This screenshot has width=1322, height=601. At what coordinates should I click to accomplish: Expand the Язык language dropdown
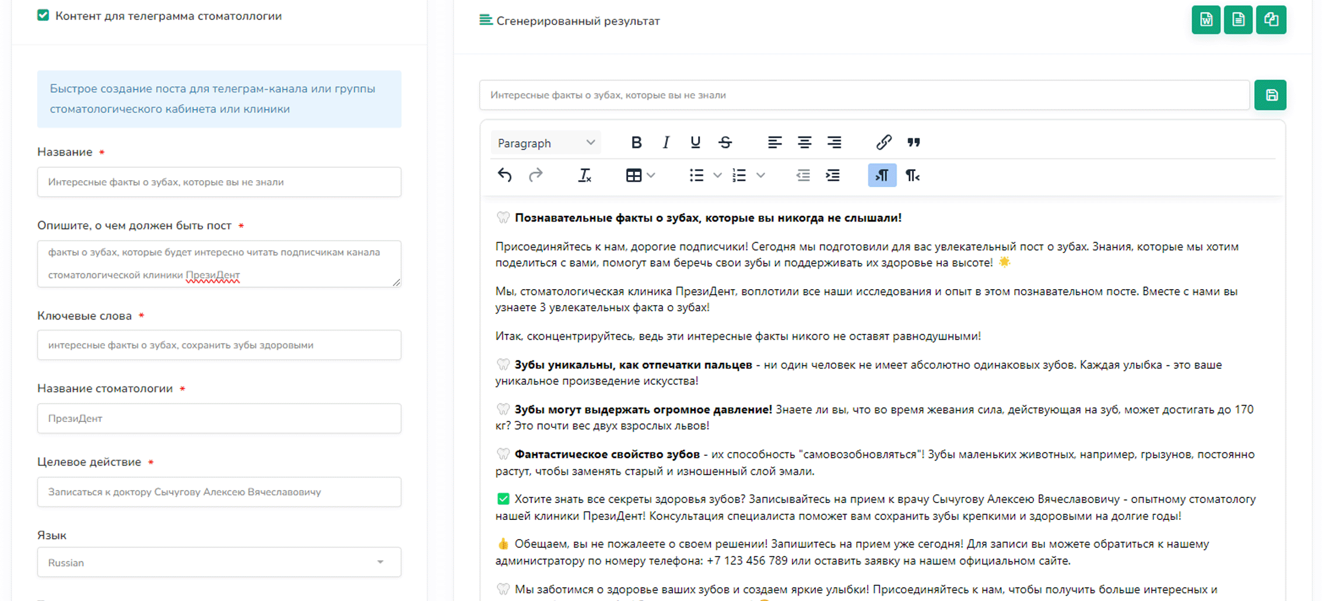pos(219,562)
